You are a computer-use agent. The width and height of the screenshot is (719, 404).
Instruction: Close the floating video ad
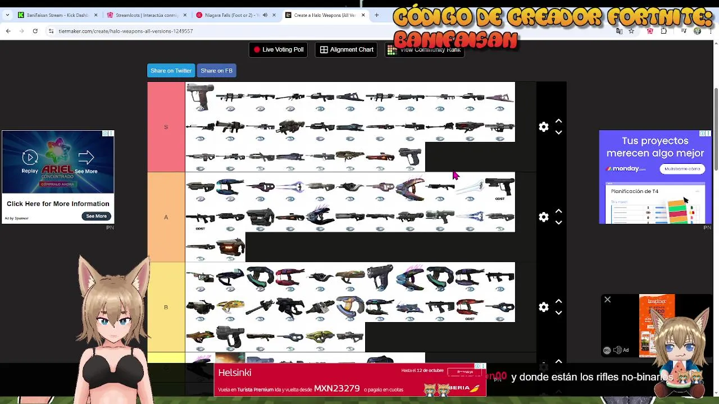point(607,300)
